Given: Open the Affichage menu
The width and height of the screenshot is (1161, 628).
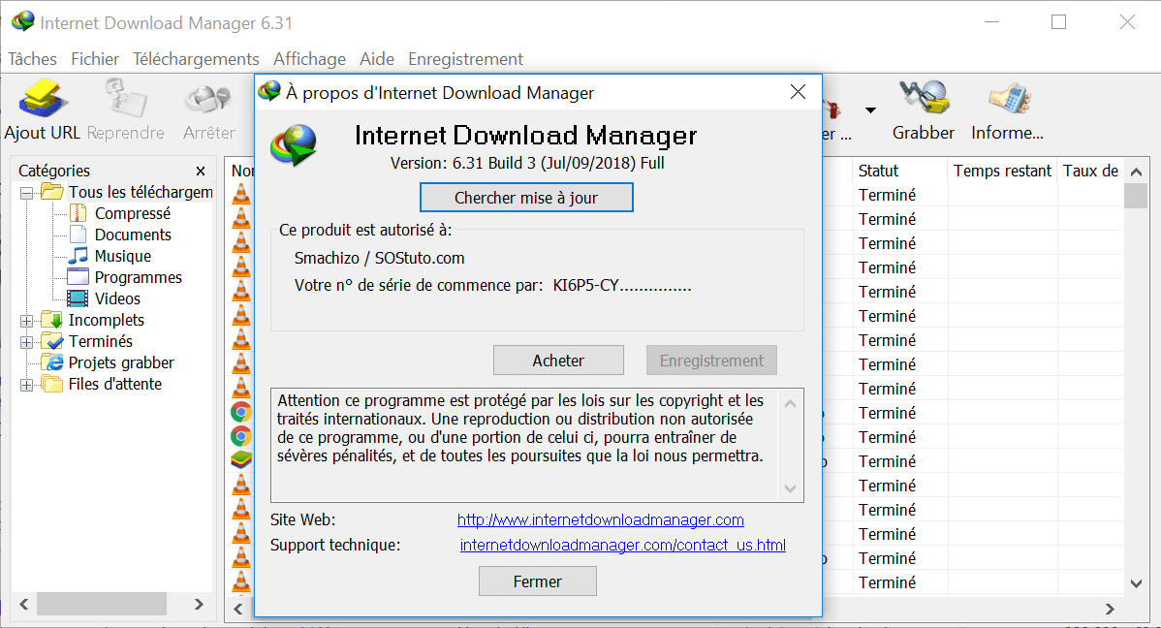Looking at the screenshot, I should (309, 58).
